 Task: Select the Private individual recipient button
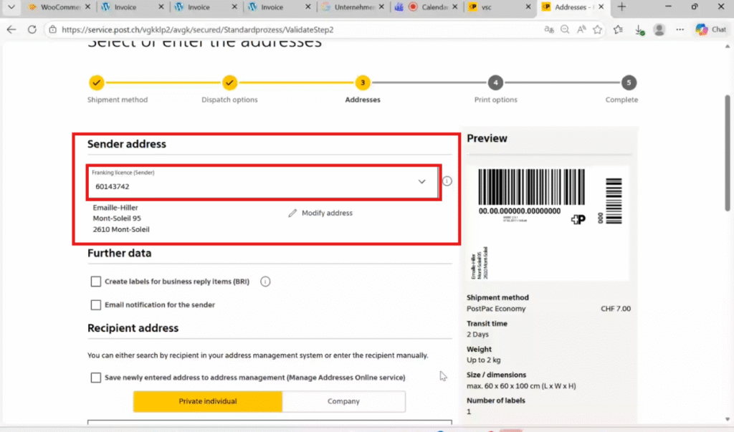tap(208, 401)
